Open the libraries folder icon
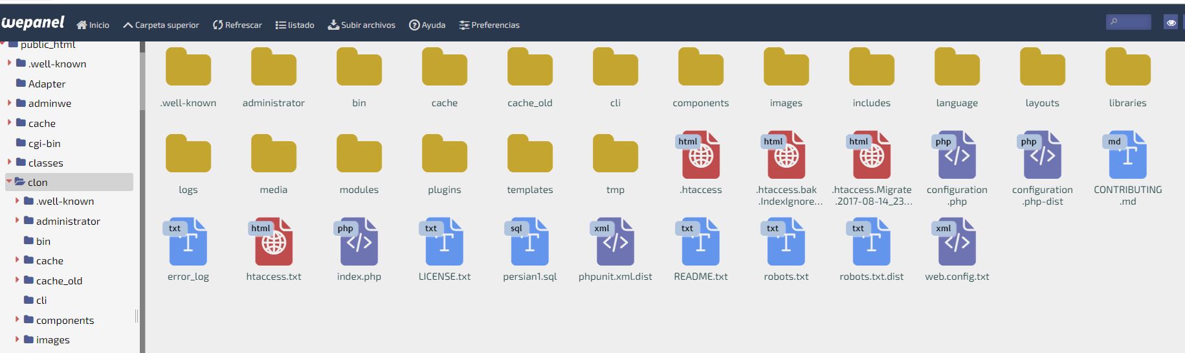The width and height of the screenshot is (1185, 353). pos(1128,66)
